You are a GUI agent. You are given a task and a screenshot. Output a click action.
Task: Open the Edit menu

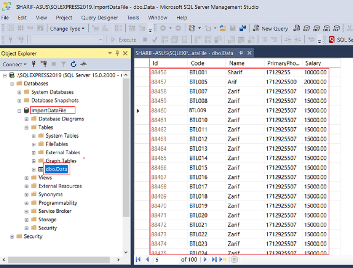(x=22, y=18)
